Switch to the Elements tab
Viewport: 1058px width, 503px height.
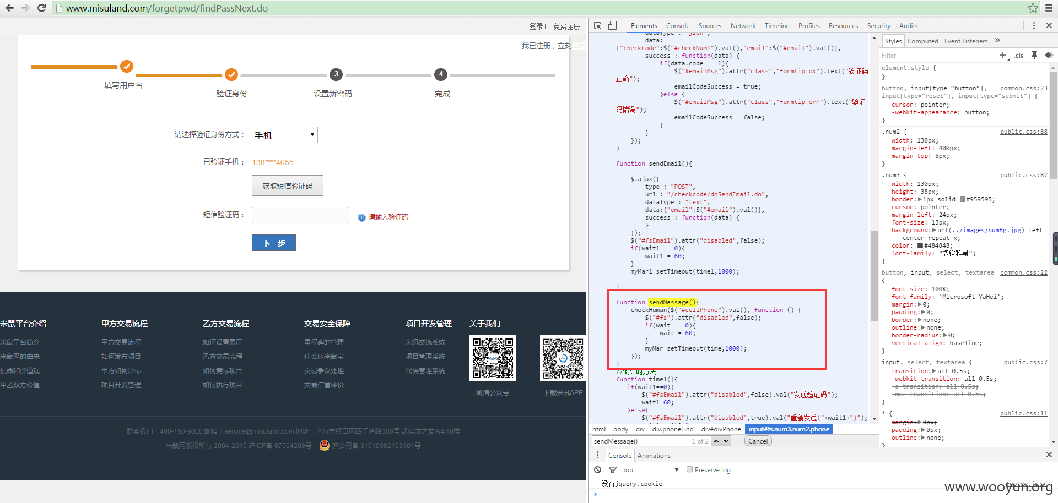tap(644, 26)
